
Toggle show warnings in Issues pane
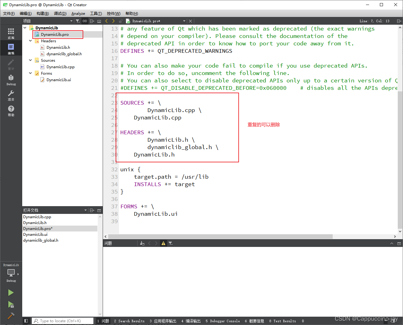pos(163,243)
